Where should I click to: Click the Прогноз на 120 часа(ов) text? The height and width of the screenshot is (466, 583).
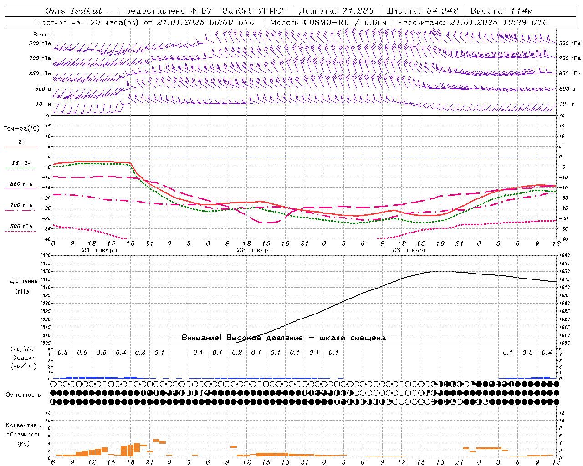[x=87, y=22]
